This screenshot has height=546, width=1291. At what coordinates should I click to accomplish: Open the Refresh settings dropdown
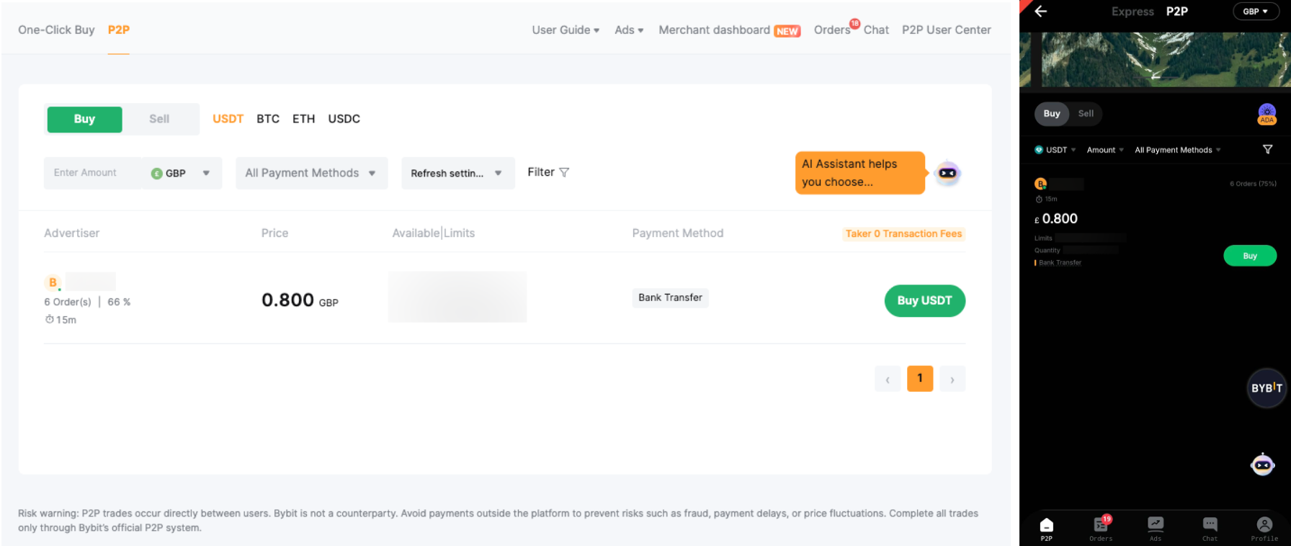point(457,173)
